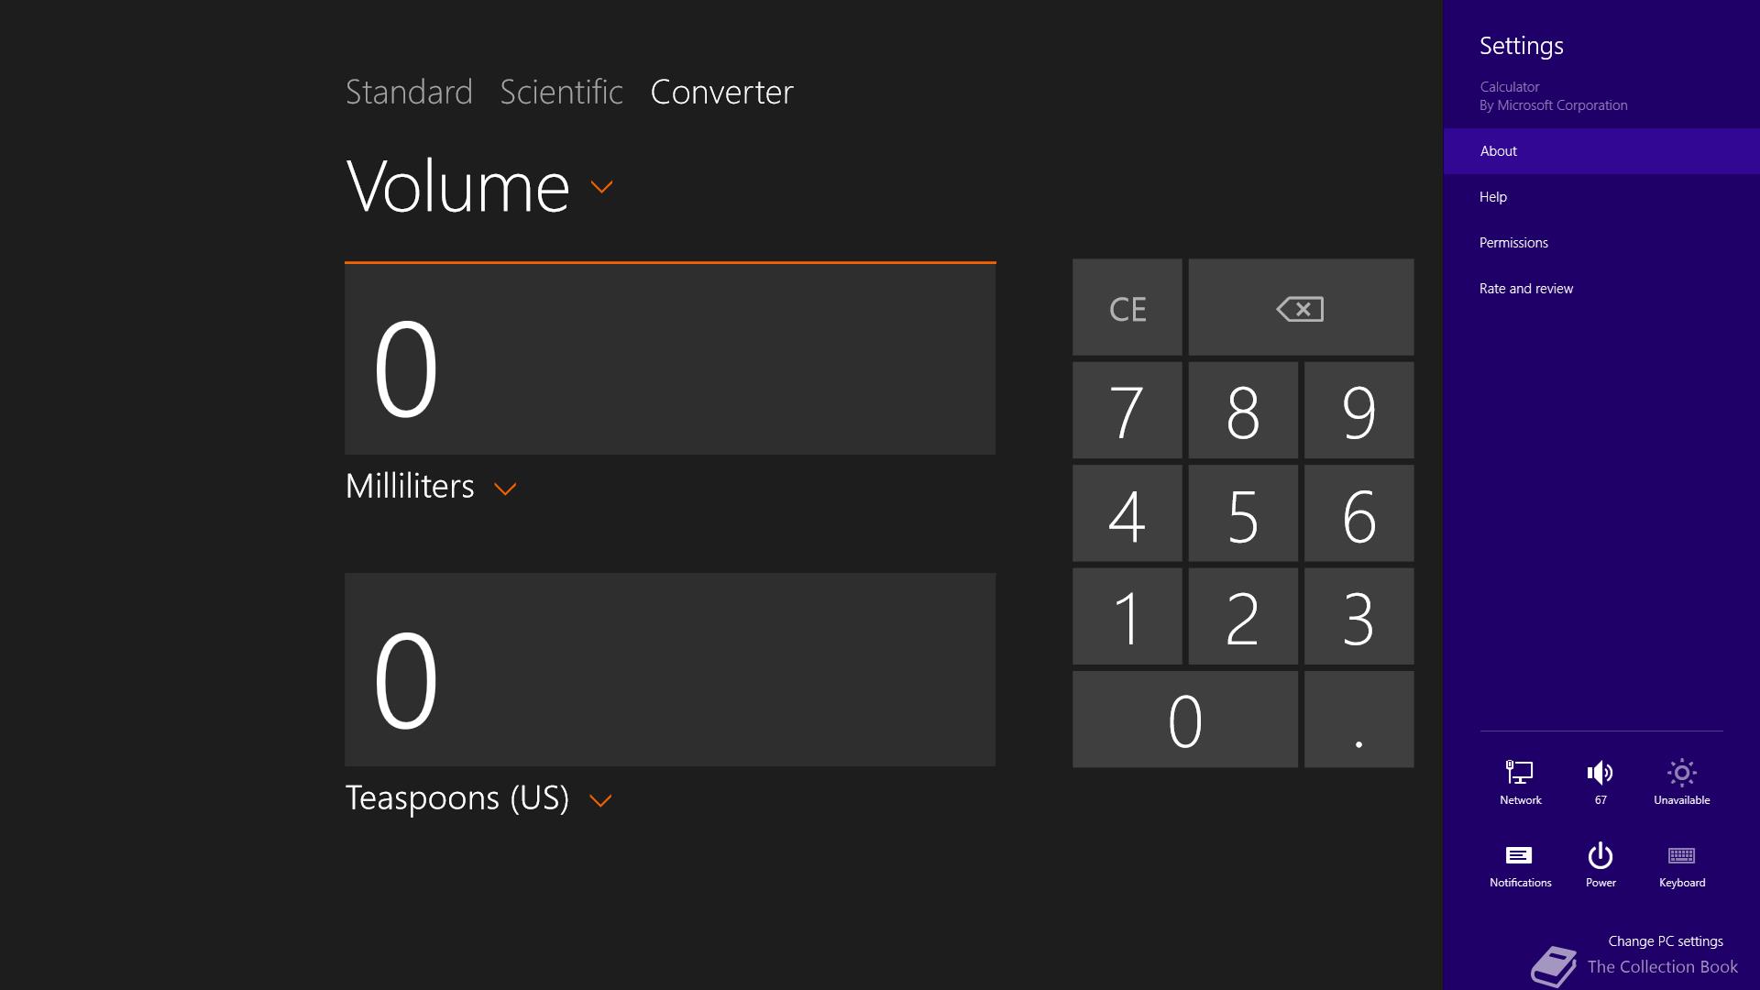
Task: Select the Converter tab
Action: pos(721,92)
